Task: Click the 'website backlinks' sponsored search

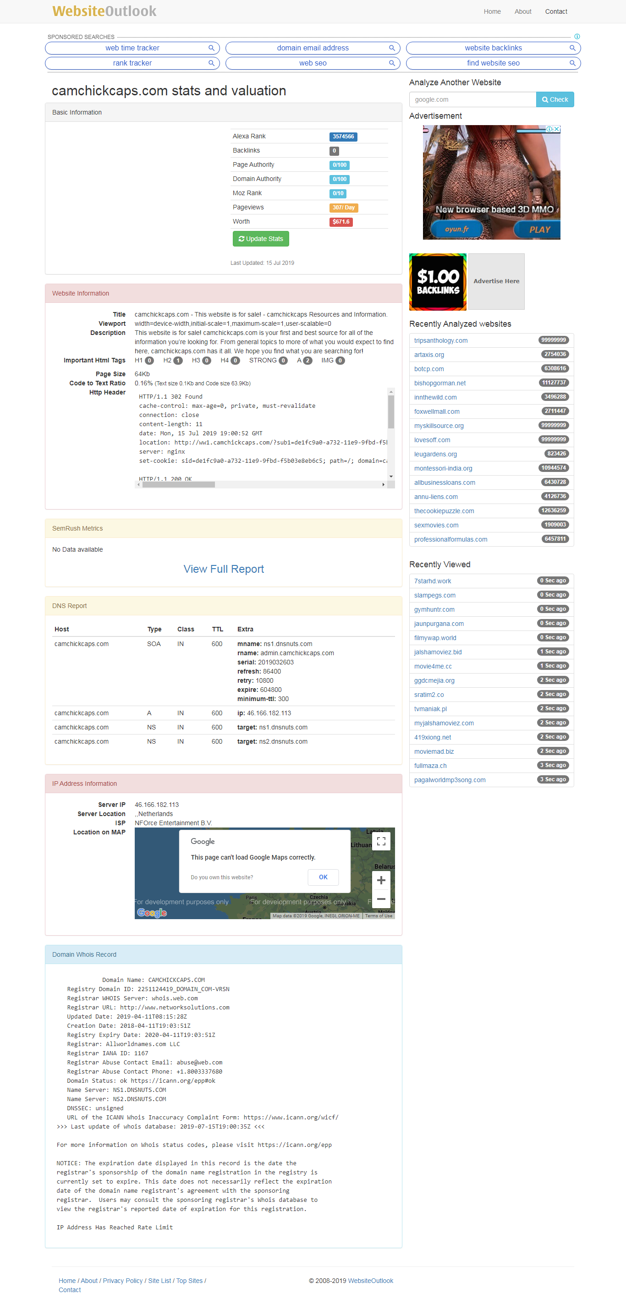Action: click(x=494, y=48)
